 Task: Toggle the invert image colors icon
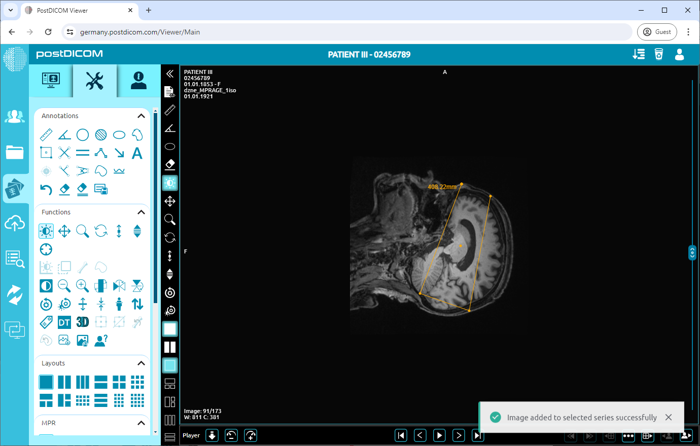point(46,286)
